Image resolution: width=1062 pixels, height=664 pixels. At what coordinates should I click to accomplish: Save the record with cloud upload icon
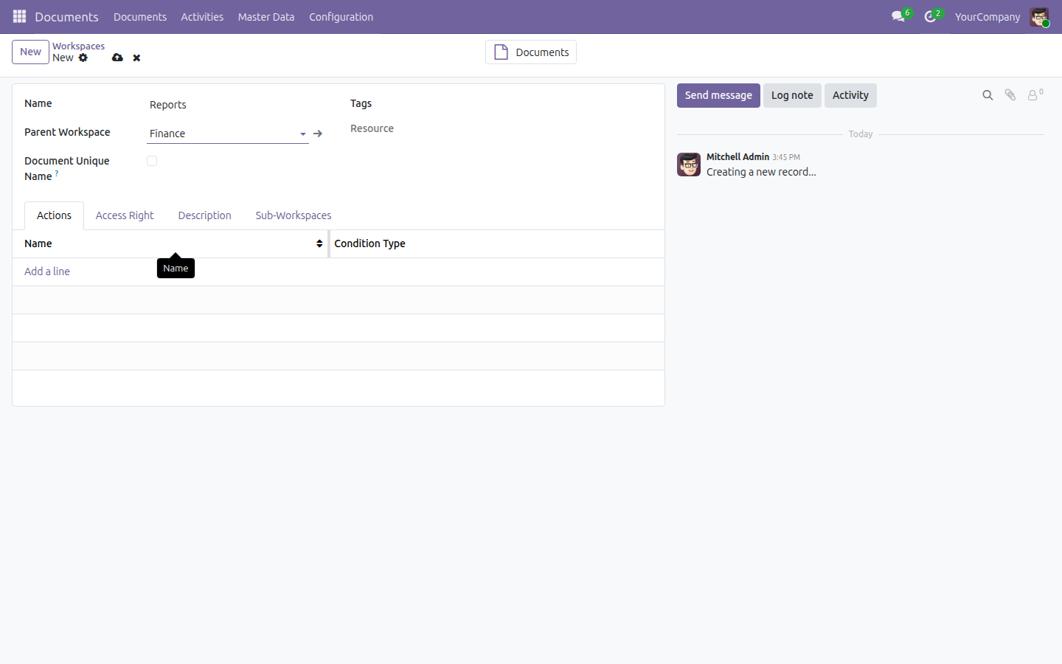[117, 58]
